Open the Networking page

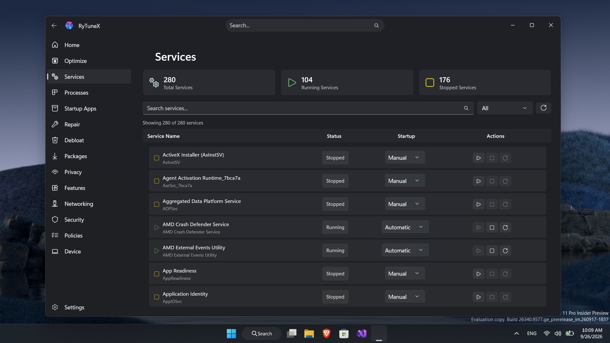tap(89, 204)
